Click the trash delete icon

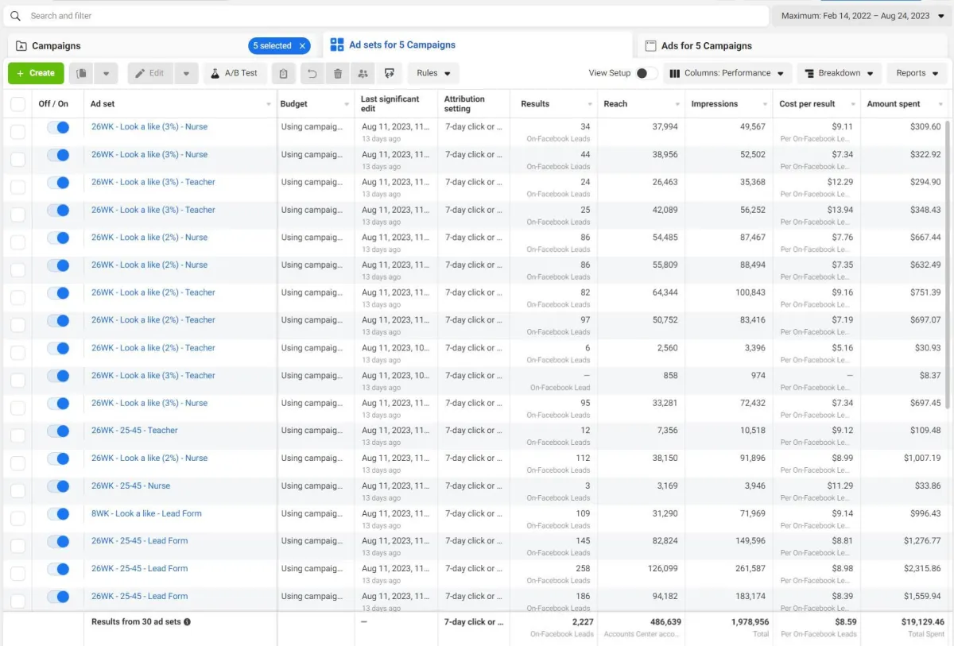pyautogui.click(x=338, y=73)
